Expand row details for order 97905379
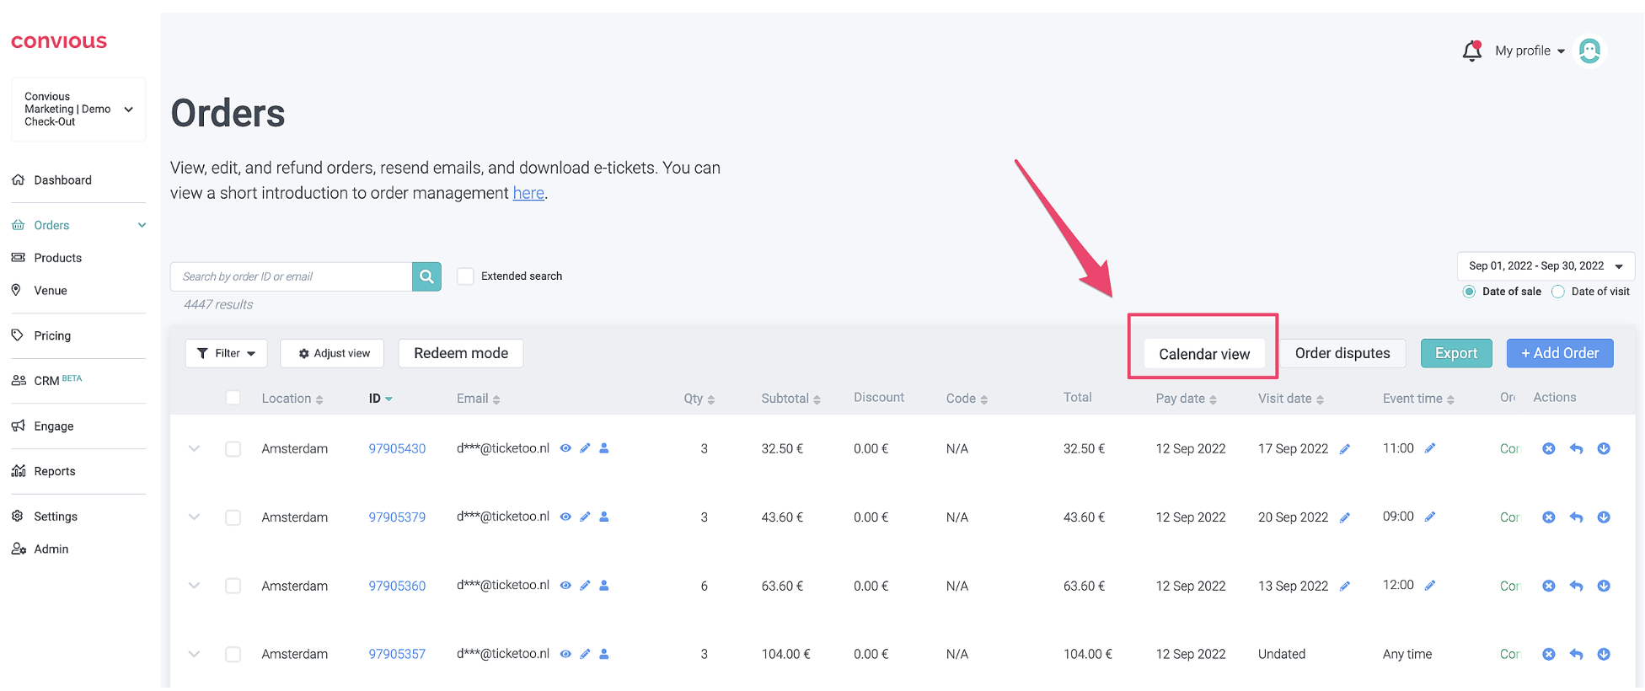Image resolution: width=1645 pixels, height=691 pixels. point(194,517)
